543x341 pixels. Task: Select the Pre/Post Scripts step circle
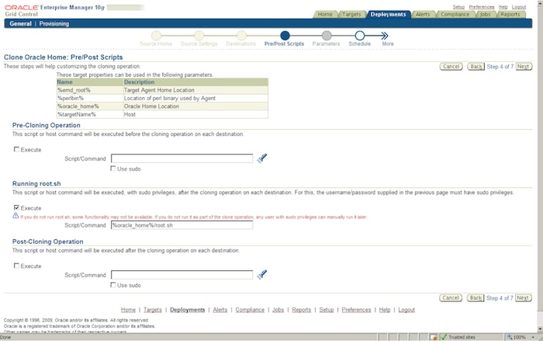285,36
